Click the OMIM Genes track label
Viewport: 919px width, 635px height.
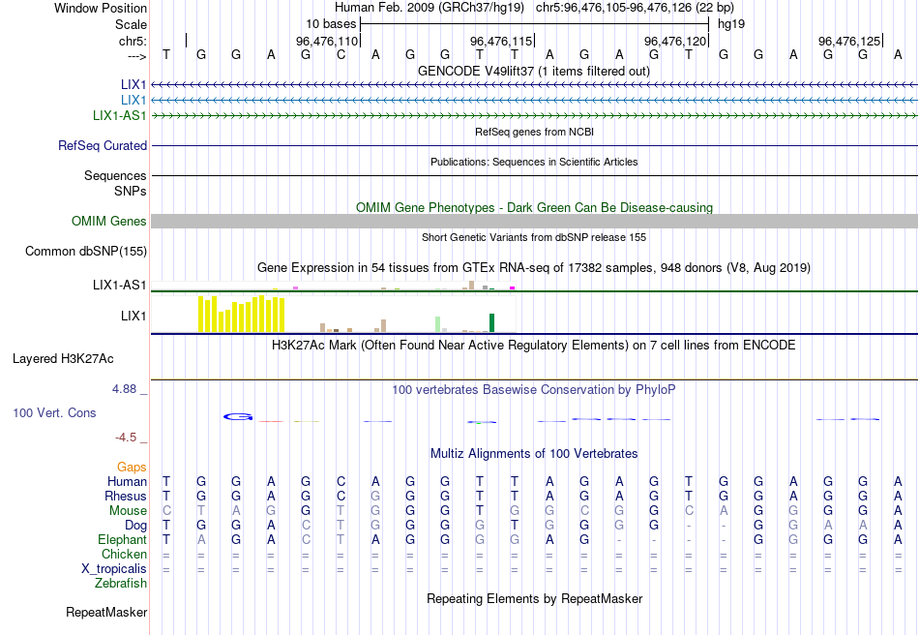point(109,221)
